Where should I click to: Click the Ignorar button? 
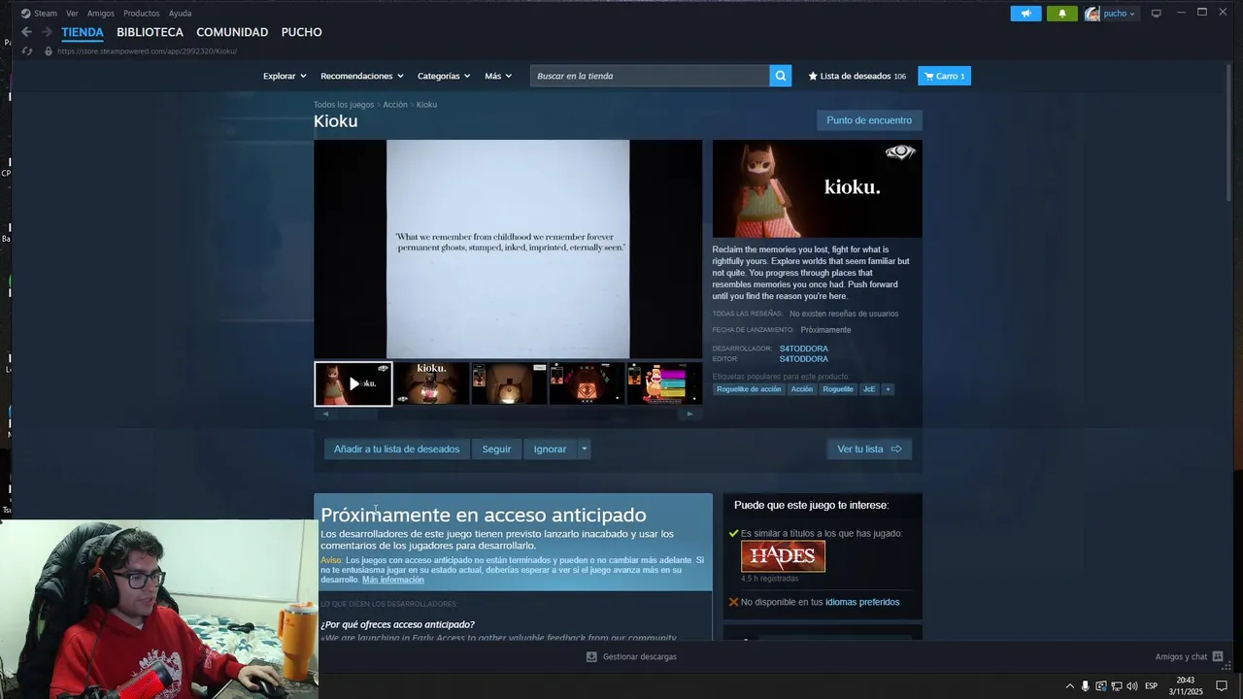550,449
